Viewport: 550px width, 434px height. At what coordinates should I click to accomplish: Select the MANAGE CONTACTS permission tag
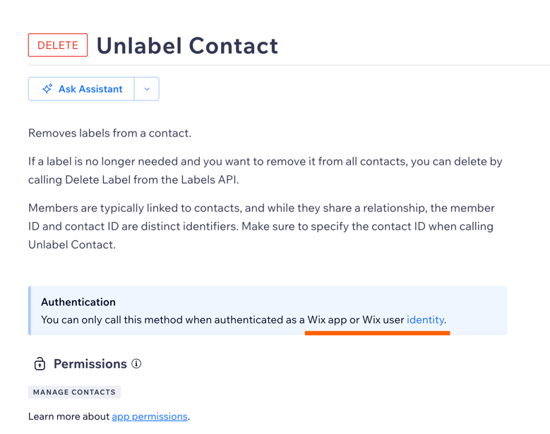(x=74, y=392)
